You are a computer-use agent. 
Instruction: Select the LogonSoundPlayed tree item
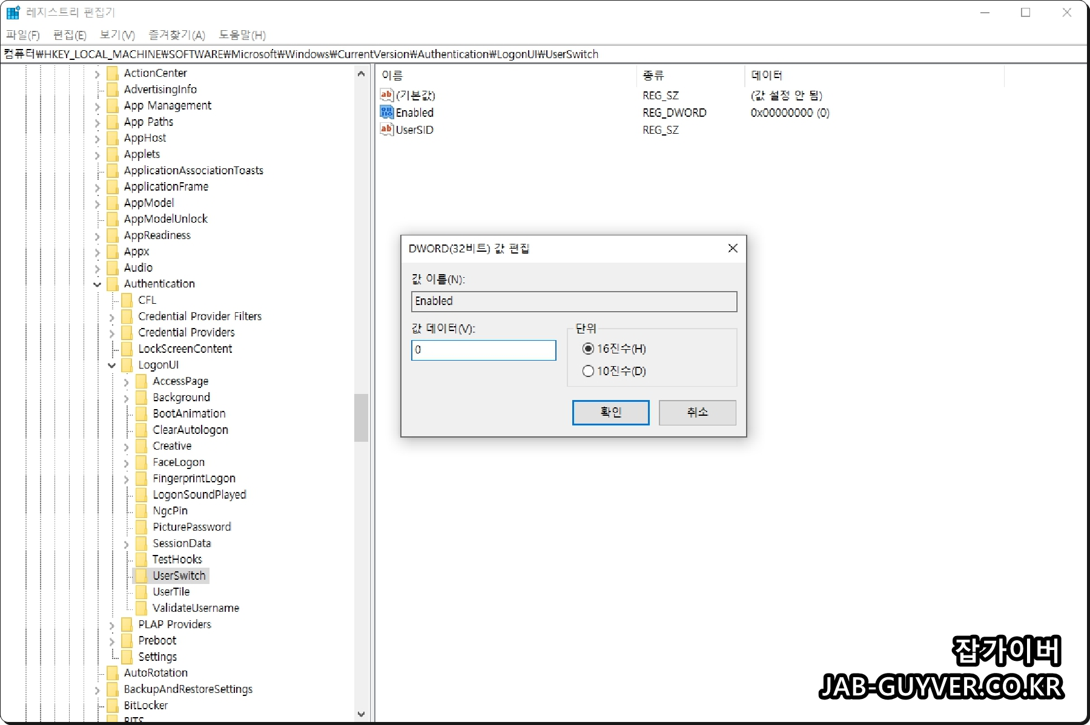pyautogui.click(x=199, y=494)
